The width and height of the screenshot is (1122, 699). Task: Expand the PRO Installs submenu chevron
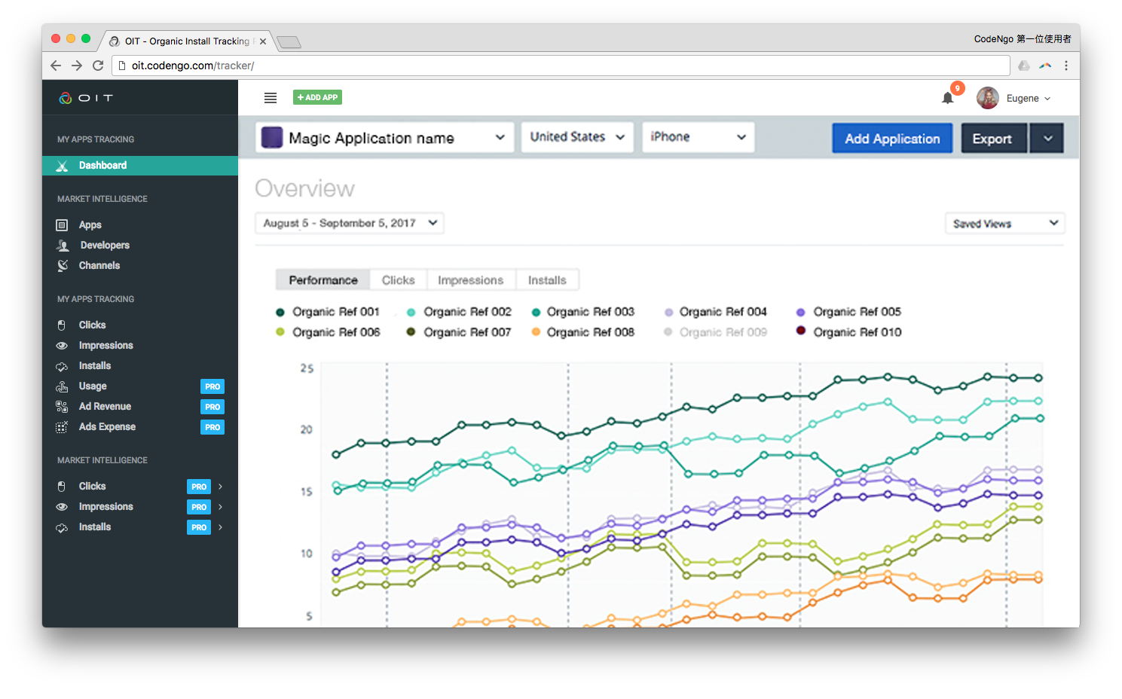pyautogui.click(x=221, y=527)
